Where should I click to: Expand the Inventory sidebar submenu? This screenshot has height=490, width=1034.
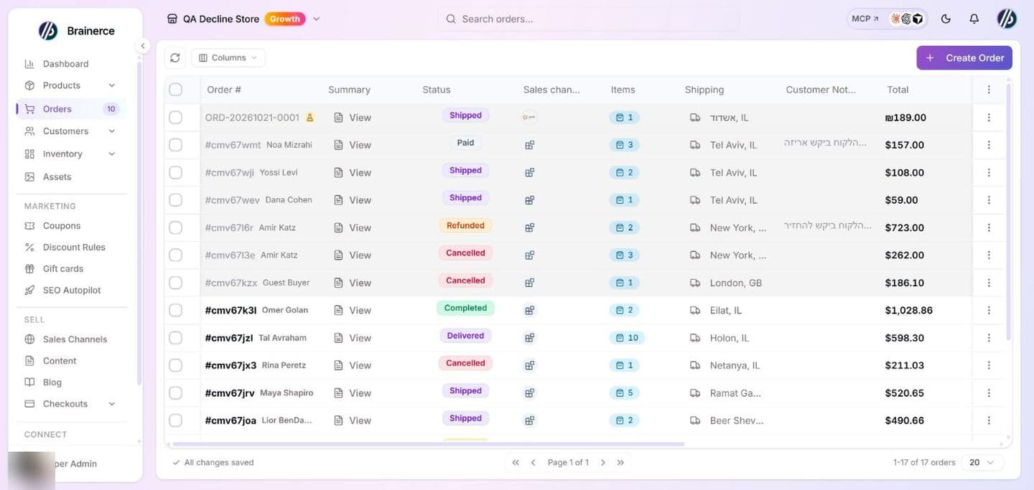pyautogui.click(x=112, y=154)
